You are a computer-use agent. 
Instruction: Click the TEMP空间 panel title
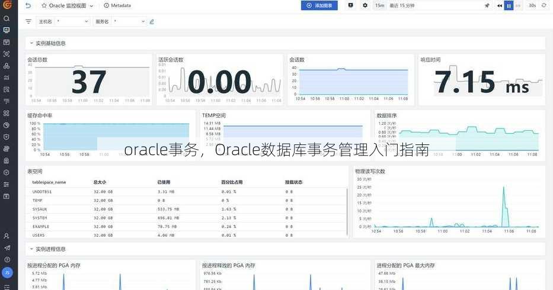tap(214, 115)
